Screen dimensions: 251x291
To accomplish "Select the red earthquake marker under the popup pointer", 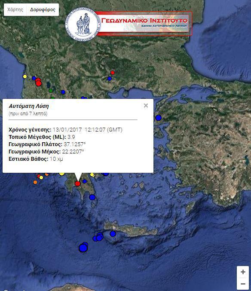I will tap(77, 184).
